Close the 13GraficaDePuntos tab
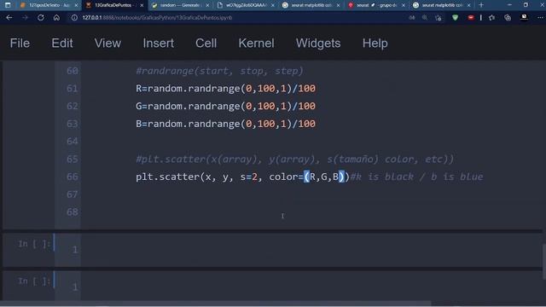Screen dimensions: 546x307 142,5
